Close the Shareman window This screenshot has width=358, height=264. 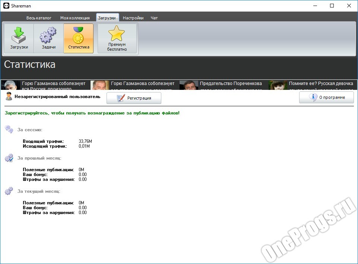[349, 6]
